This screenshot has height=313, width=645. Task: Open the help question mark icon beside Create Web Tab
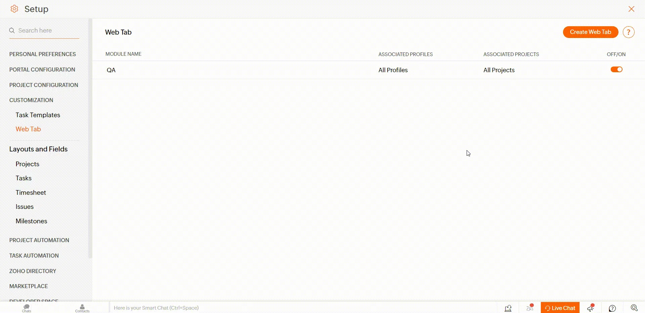[x=628, y=32]
